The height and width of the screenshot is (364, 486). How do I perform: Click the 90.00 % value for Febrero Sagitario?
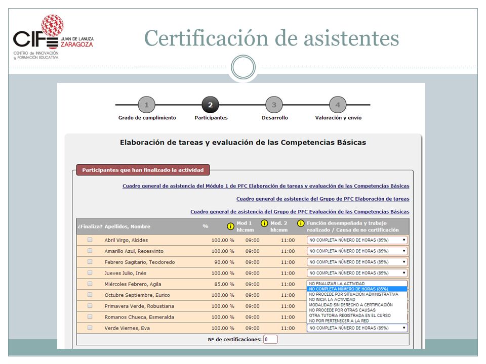click(224, 262)
